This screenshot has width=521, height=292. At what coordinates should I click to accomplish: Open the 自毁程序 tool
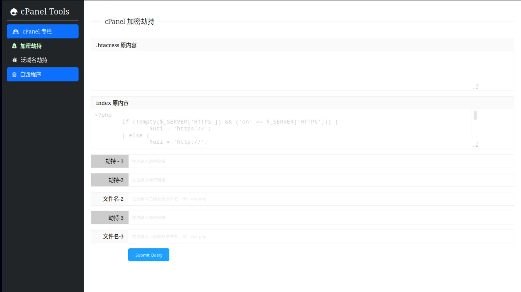tap(31, 74)
